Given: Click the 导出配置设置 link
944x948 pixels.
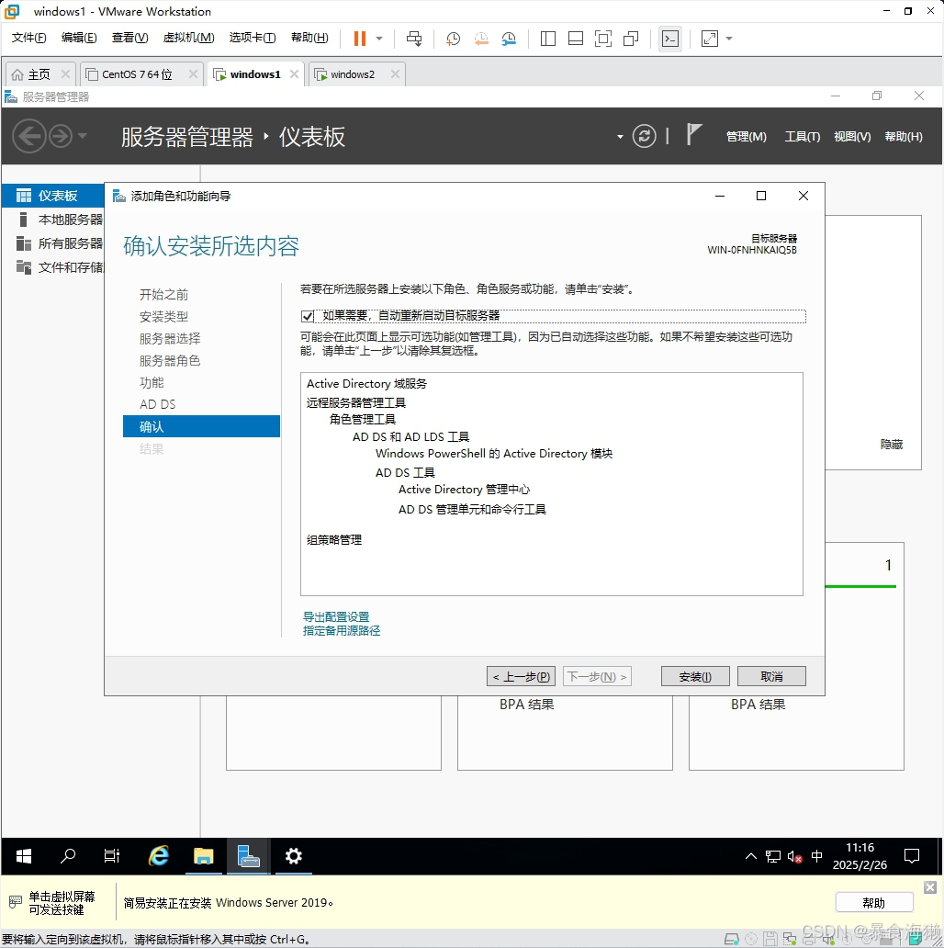Looking at the screenshot, I should click(x=336, y=616).
